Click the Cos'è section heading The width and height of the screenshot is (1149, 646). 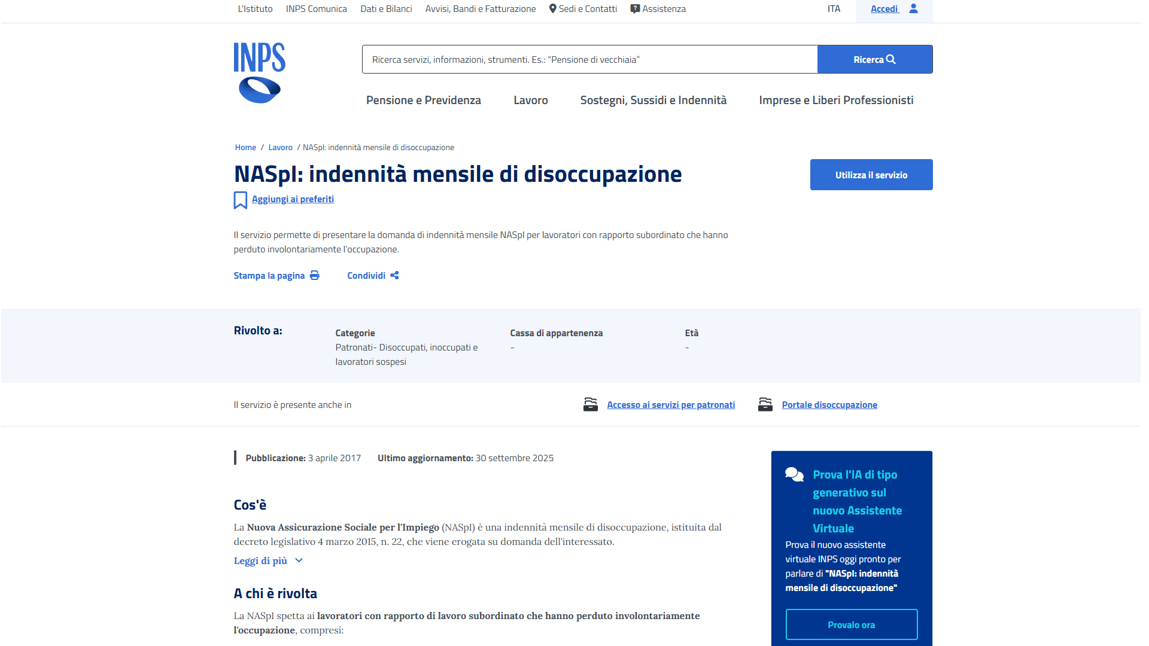pyautogui.click(x=250, y=505)
